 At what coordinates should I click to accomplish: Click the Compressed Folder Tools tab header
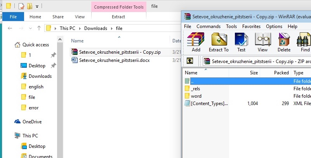tap(119, 7)
